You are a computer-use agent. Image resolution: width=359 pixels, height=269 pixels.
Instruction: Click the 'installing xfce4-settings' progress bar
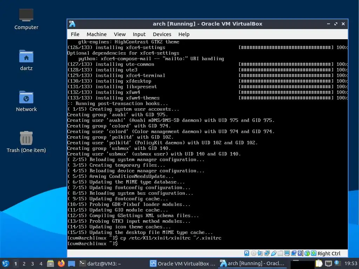(286, 47)
